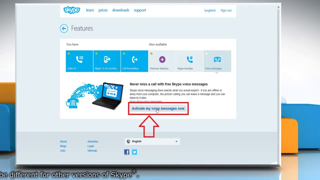The width and height of the screenshot is (320, 180).
Task: Open the learn menu
Action: [90, 10]
